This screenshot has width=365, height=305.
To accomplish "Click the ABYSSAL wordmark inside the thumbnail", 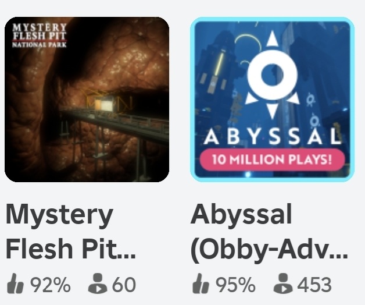I will pos(273,136).
